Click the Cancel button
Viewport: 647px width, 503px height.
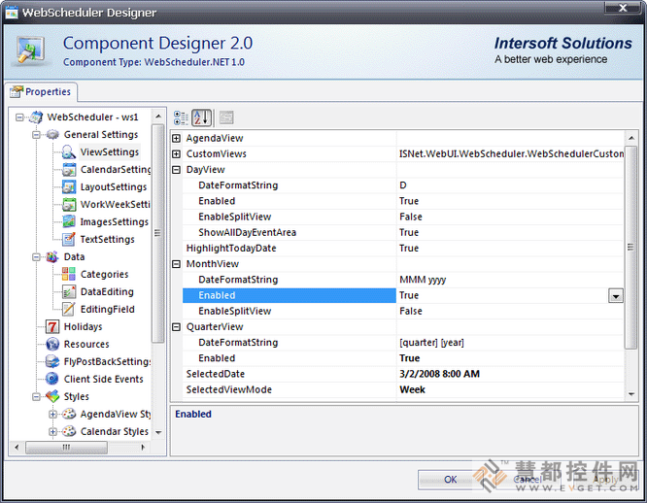pyautogui.click(x=528, y=479)
